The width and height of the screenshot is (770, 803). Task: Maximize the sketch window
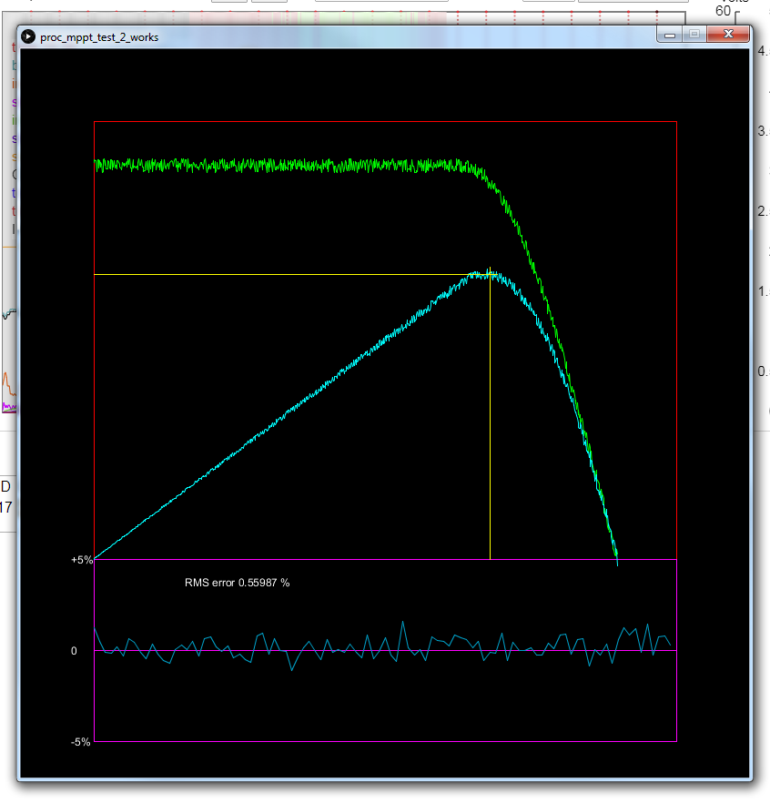pos(694,35)
